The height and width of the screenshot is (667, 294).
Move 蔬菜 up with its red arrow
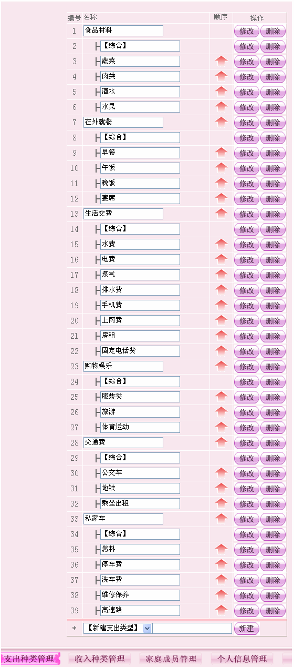tap(221, 61)
